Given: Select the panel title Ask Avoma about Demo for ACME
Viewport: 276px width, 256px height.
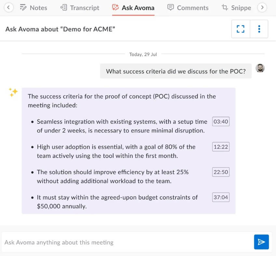Looking at the screenshot, I should click(x=60, y=29).
